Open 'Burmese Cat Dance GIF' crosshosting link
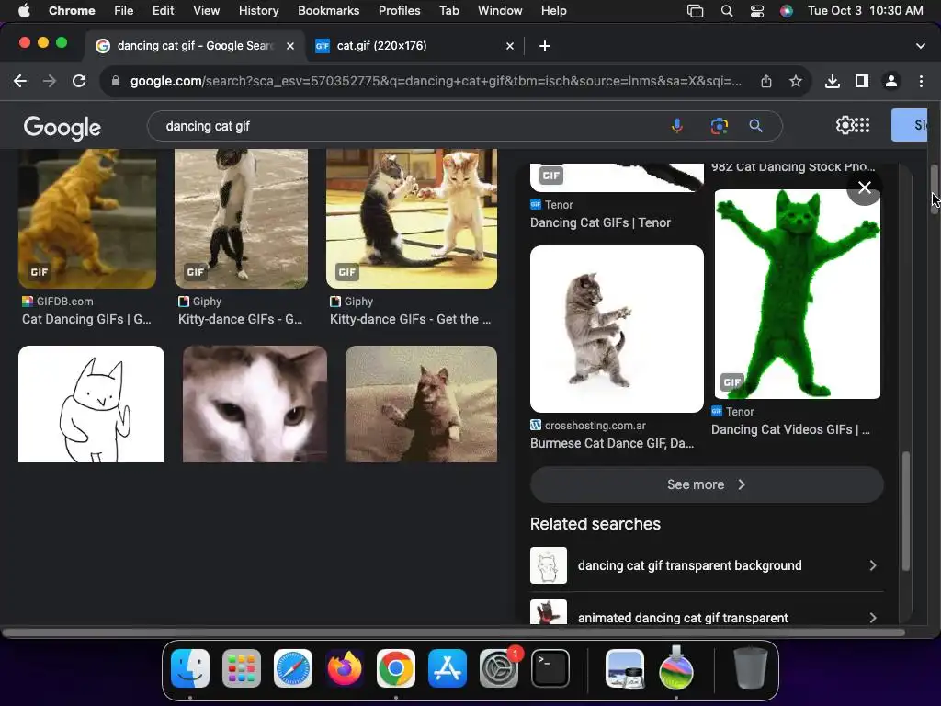941x706 pixels. [612, 443]
